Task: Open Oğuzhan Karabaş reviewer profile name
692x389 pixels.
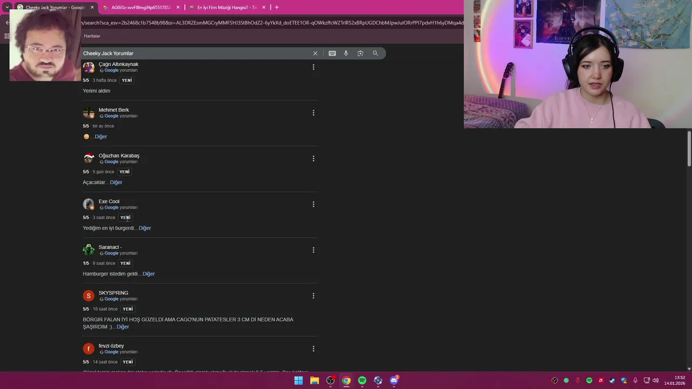Action: 119,156
